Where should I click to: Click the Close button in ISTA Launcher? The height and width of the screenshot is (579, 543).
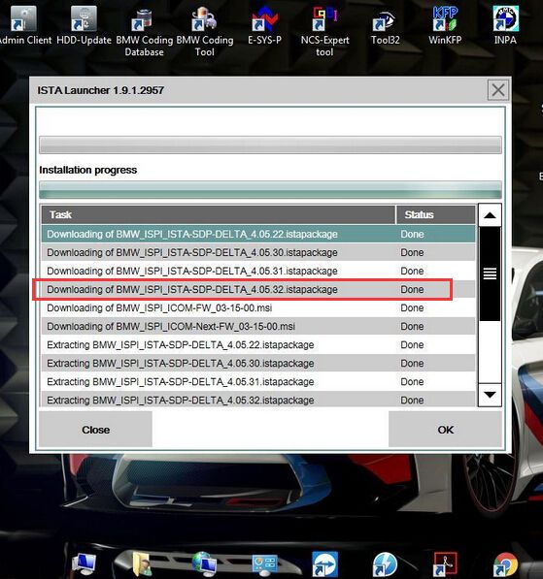[x=95, y=430]
